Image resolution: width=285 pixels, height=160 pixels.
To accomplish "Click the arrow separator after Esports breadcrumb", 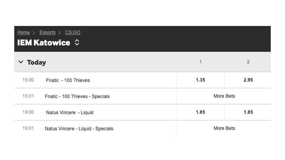I will coord(59,33).
